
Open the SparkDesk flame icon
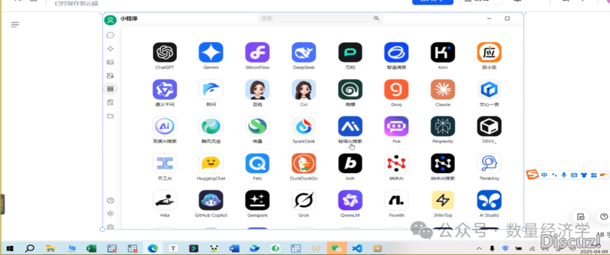pos(304,126)
